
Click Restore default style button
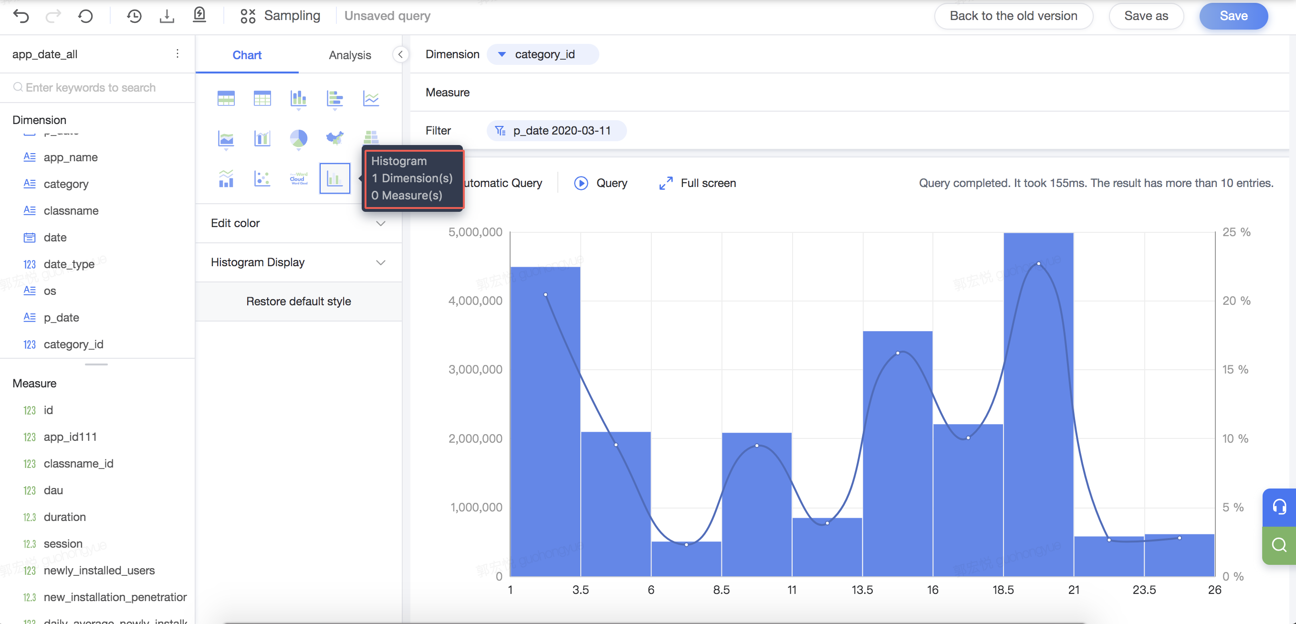coord(298,302)
